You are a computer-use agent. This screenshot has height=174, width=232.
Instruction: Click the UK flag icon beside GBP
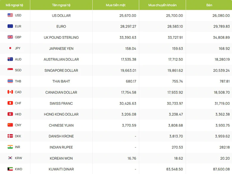tap(10, 37)
